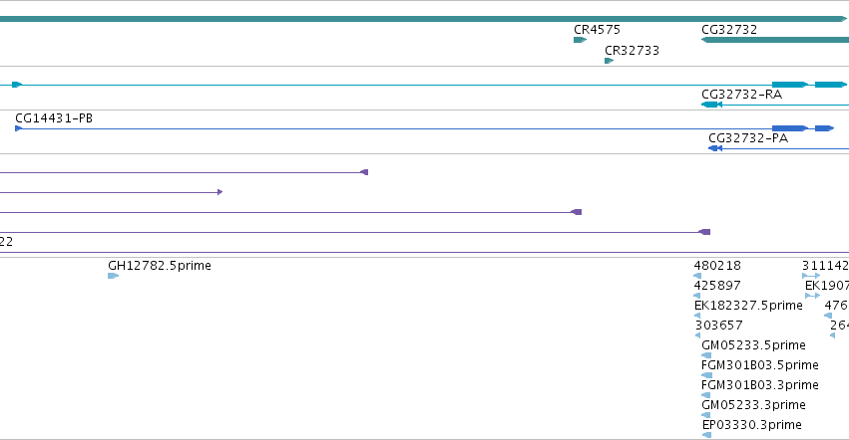The width and height of the screenshot is (849, 440).
Task: Select the EK1907 paired feature glyph
Action: tap(812, 296)
